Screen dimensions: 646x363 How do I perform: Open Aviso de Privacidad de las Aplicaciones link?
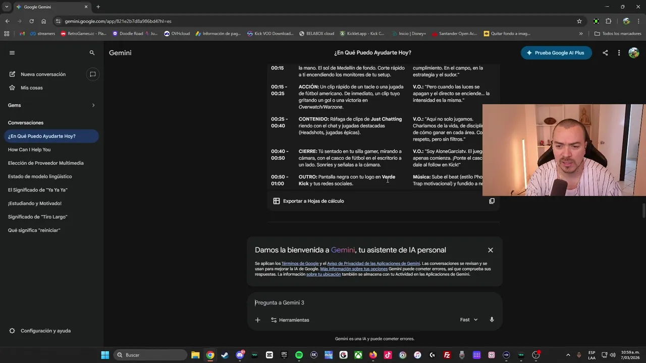pyautogui.click(x=373, y=264)
